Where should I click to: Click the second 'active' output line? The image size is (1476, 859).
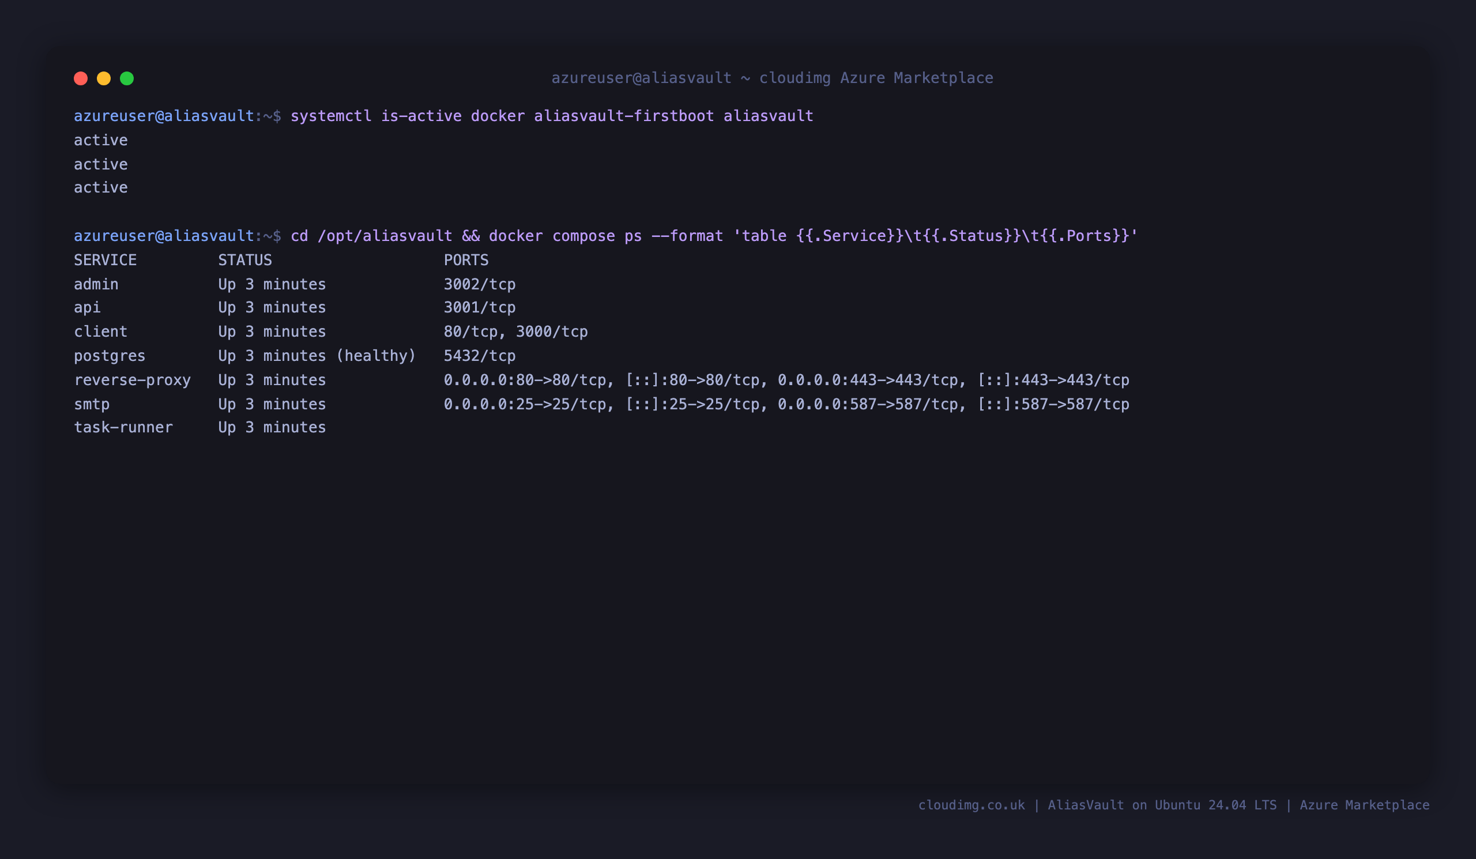(x=101, y=164)
